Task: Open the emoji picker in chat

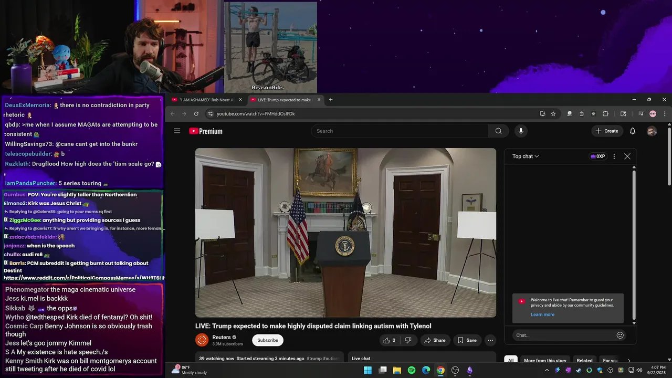Action: coord(620,335)
